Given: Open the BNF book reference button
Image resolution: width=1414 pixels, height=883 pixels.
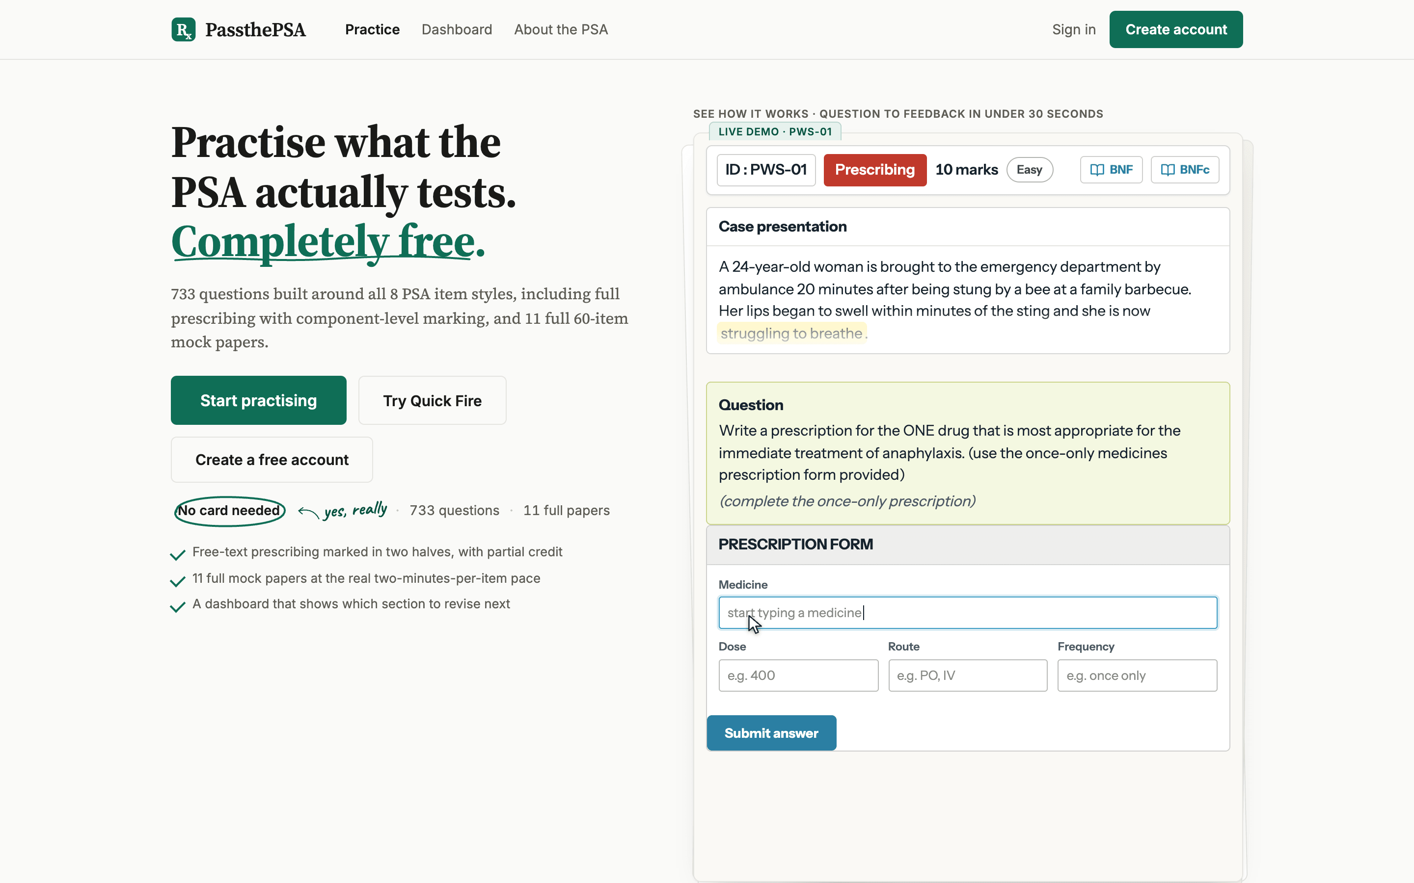Looking at the screenshot, I should [1111, 170].
